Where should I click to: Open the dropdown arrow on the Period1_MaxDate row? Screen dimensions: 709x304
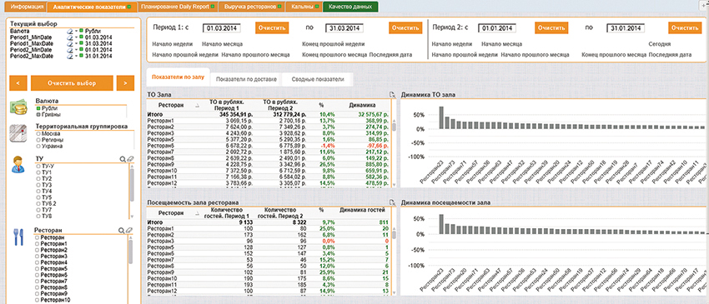[76, 44]
